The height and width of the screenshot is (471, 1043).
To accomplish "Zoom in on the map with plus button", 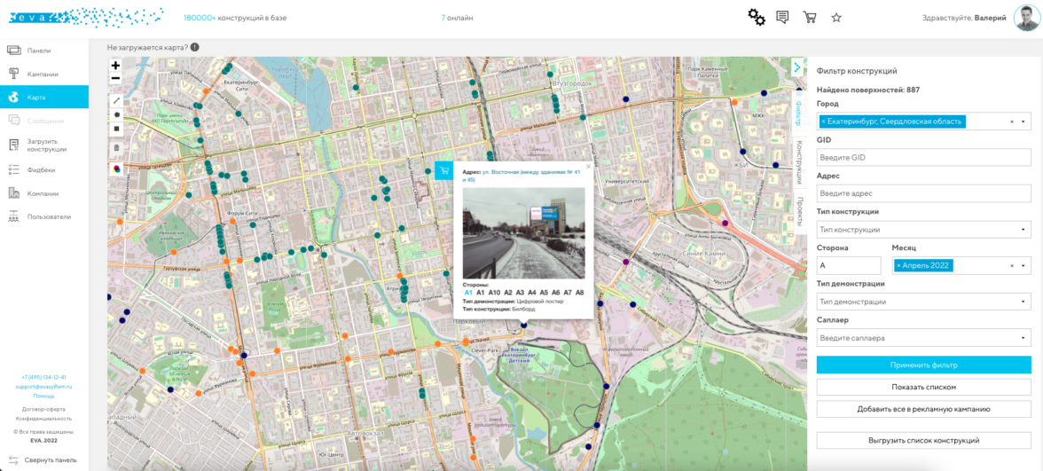I will click(x=115, y=66).
